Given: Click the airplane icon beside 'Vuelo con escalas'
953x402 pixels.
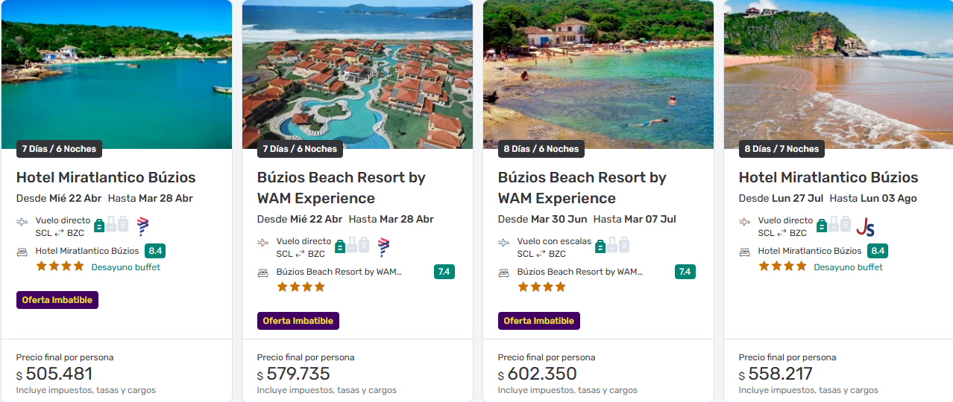Looking at the screenshot, I should coord(504,243).
